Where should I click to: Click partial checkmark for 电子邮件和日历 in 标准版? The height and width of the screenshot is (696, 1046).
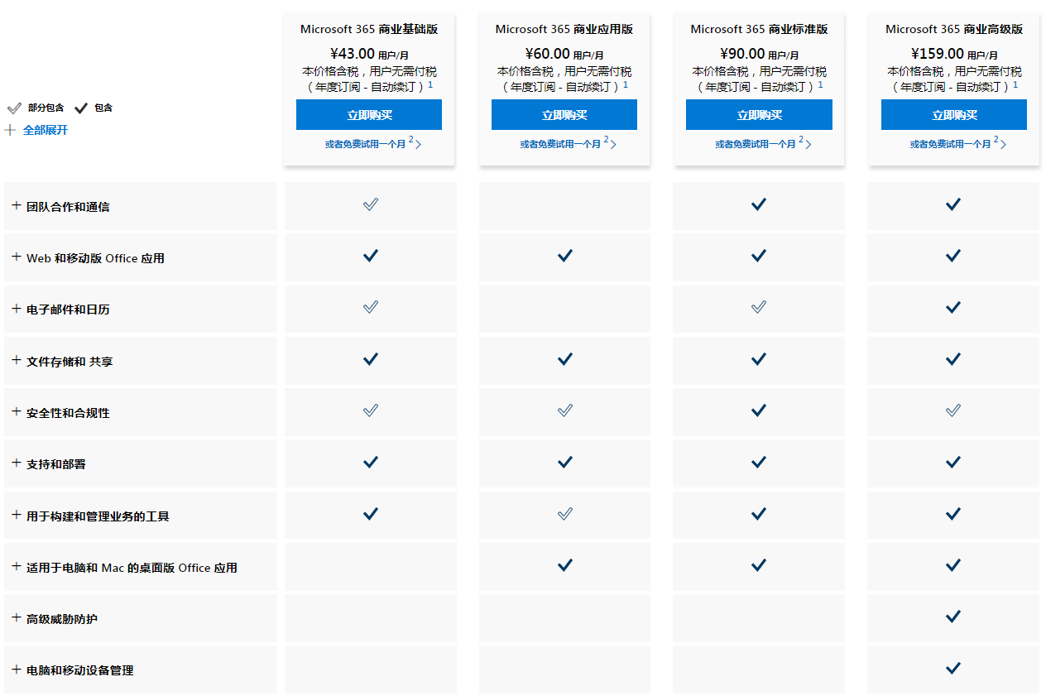tap(759, 307)
